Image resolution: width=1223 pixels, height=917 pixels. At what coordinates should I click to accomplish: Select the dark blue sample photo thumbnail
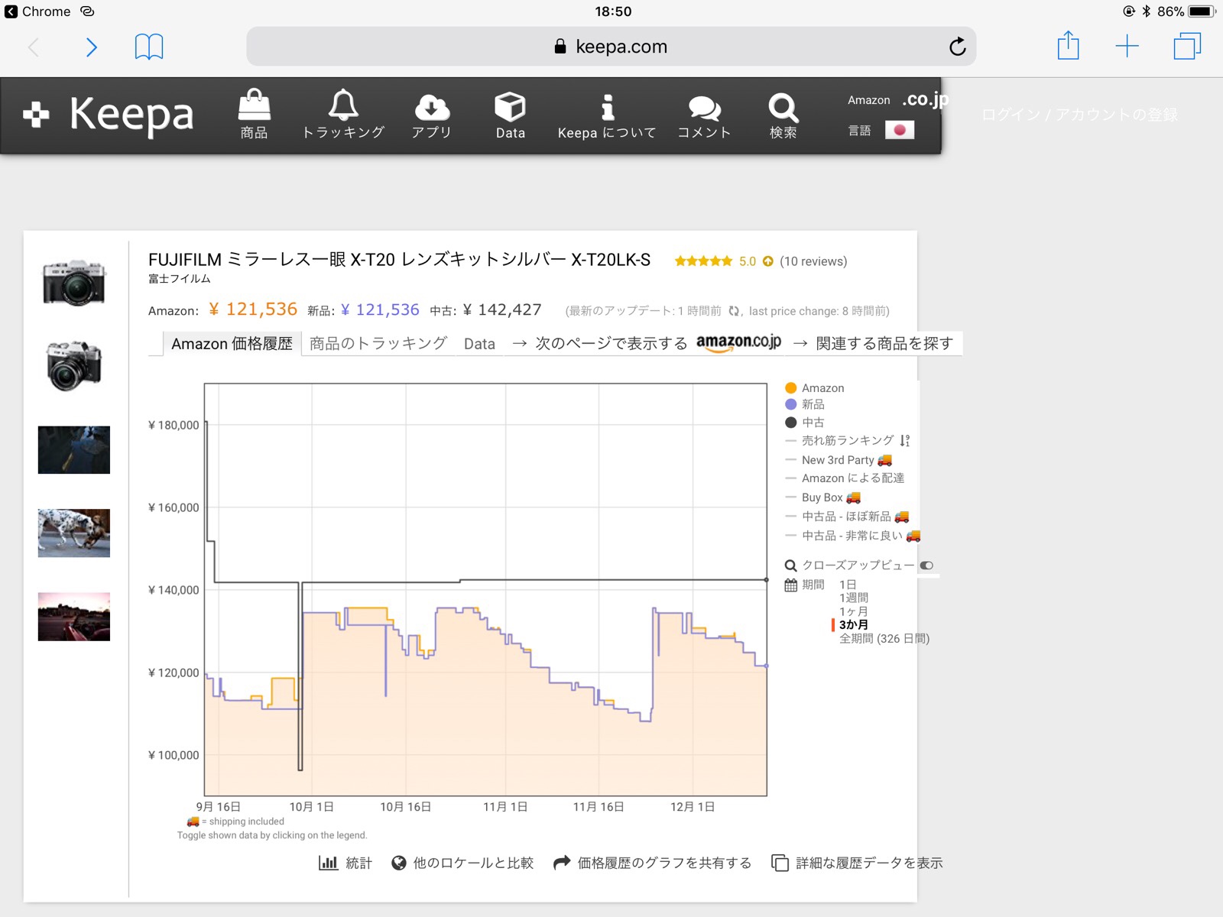[x=74, y=450]
